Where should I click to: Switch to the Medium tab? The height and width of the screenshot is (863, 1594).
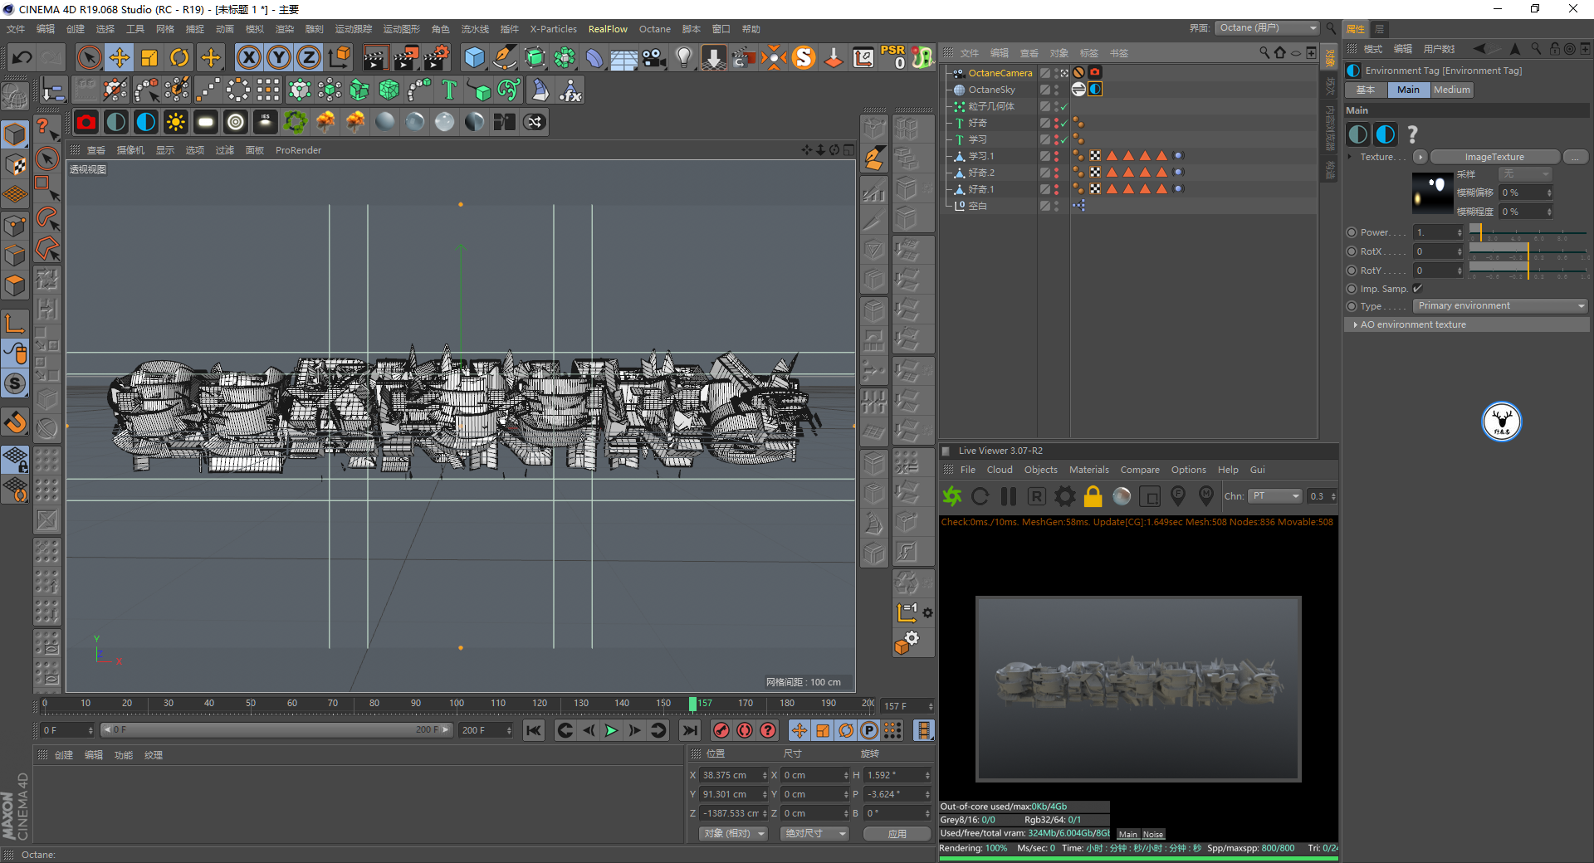tap(1451, 90)
